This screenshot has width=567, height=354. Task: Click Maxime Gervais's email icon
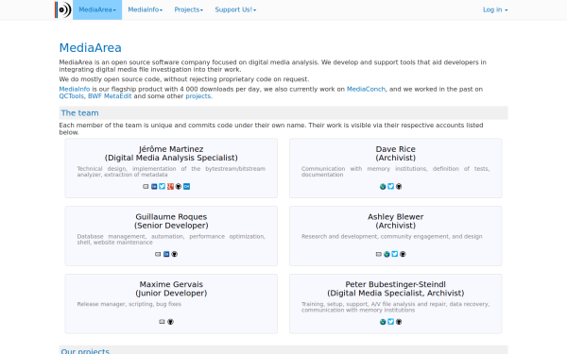tap(162, 322)
